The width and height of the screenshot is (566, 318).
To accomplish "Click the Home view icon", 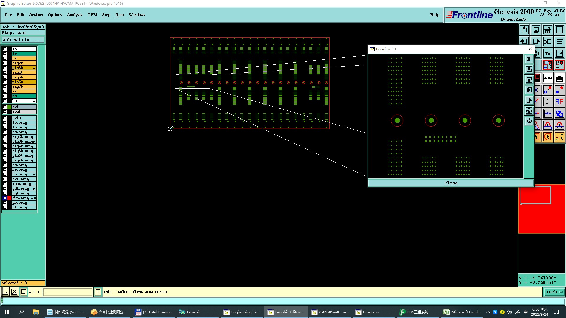I will coord(547,30).
